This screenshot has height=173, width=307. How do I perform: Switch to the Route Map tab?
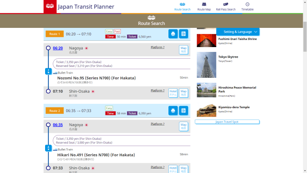point(204,7)
